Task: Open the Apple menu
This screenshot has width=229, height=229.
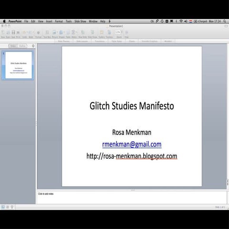Action: tap(4, 21)
